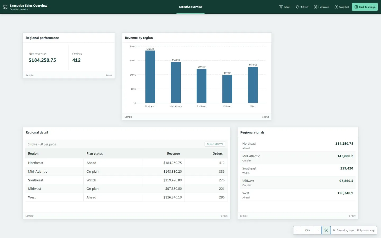The height and width of the screenshot is (238, 381).
Task: Click the '5 rows · 50 per page' label
Action: (42, 144)
